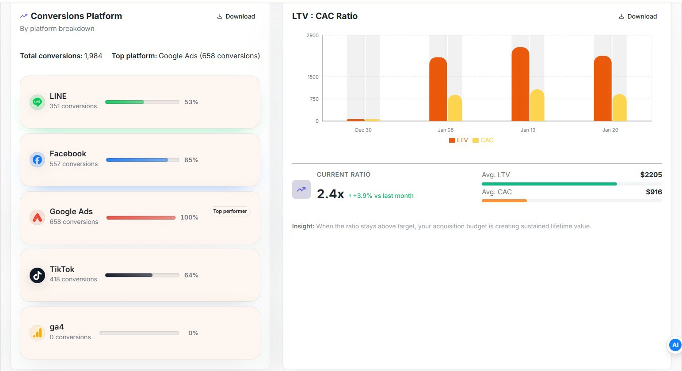
Task: Click the Jan 20 CAC bar in the chart
Action: click(x=618, y=108)
